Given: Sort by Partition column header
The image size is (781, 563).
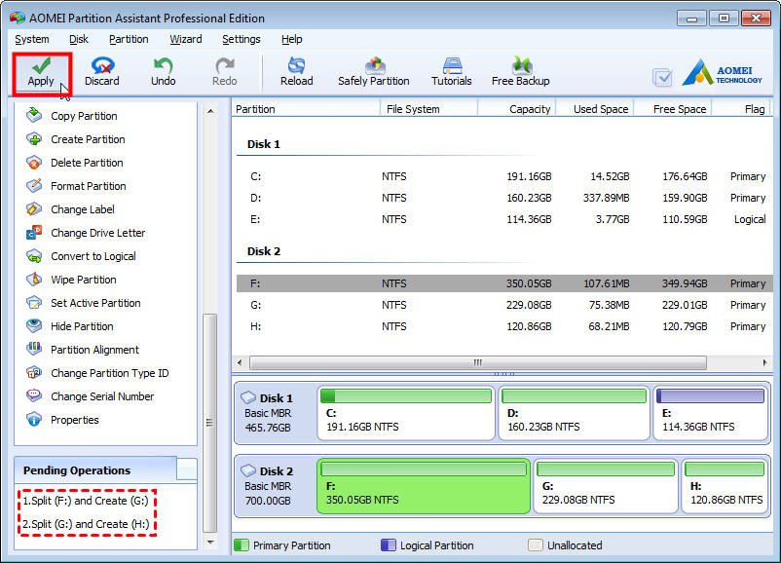Looking at the screenshot, I should [306, 109].
